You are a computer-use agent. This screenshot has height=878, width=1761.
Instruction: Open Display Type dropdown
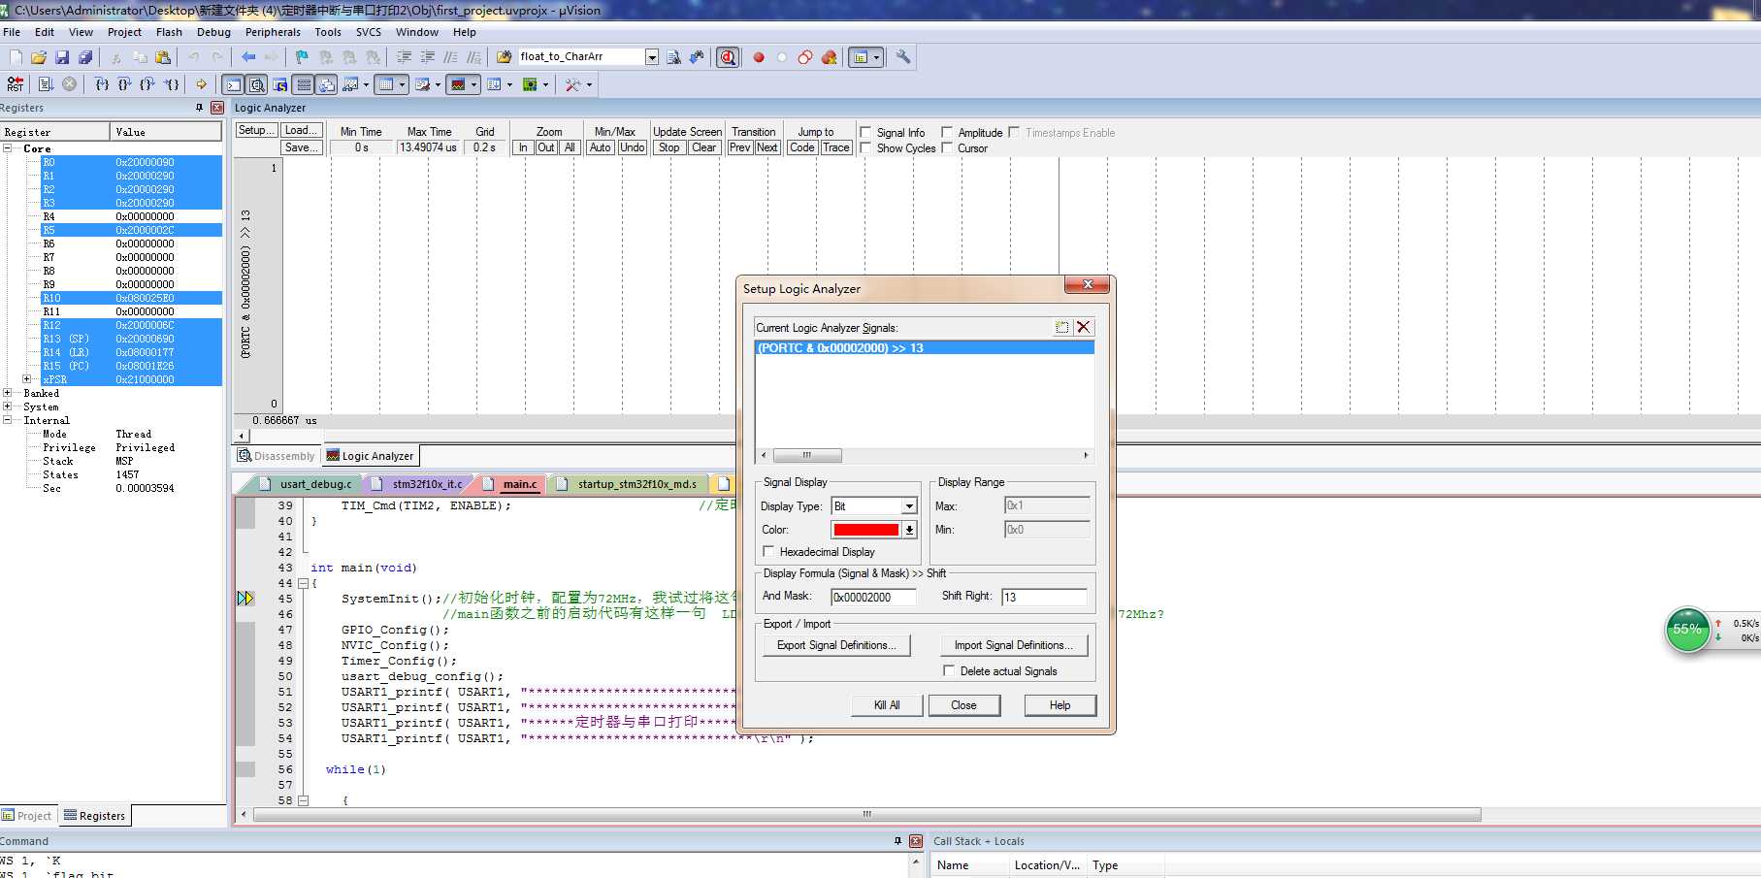coord(909,506)
